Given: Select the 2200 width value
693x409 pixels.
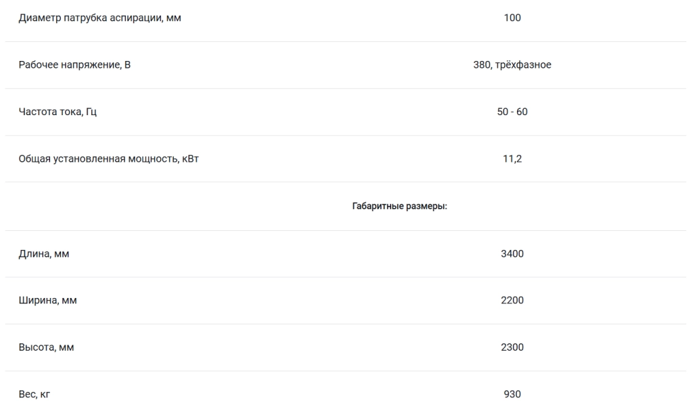Looking at the screenshot, I should pyautogui.click(x=512, y=301).
